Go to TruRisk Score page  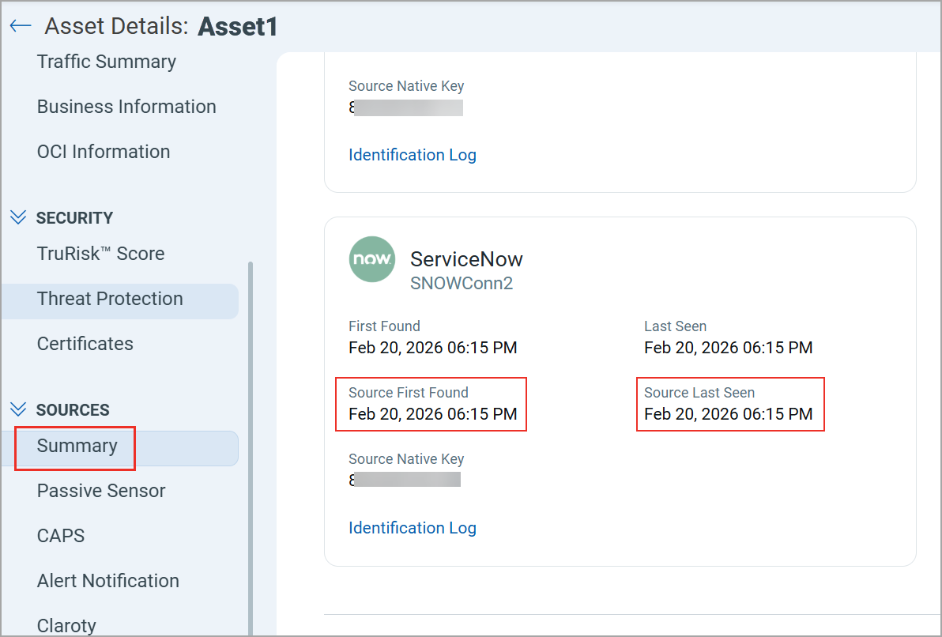100,254
